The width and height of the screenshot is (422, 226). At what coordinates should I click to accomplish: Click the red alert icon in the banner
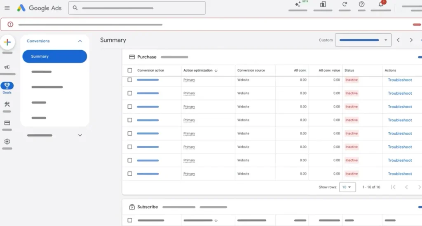[10, 24]
